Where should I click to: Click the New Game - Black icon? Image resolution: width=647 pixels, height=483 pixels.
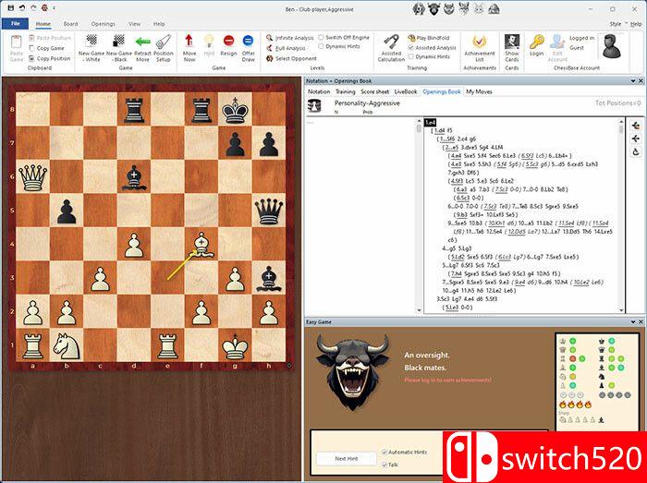coord(118,44)
